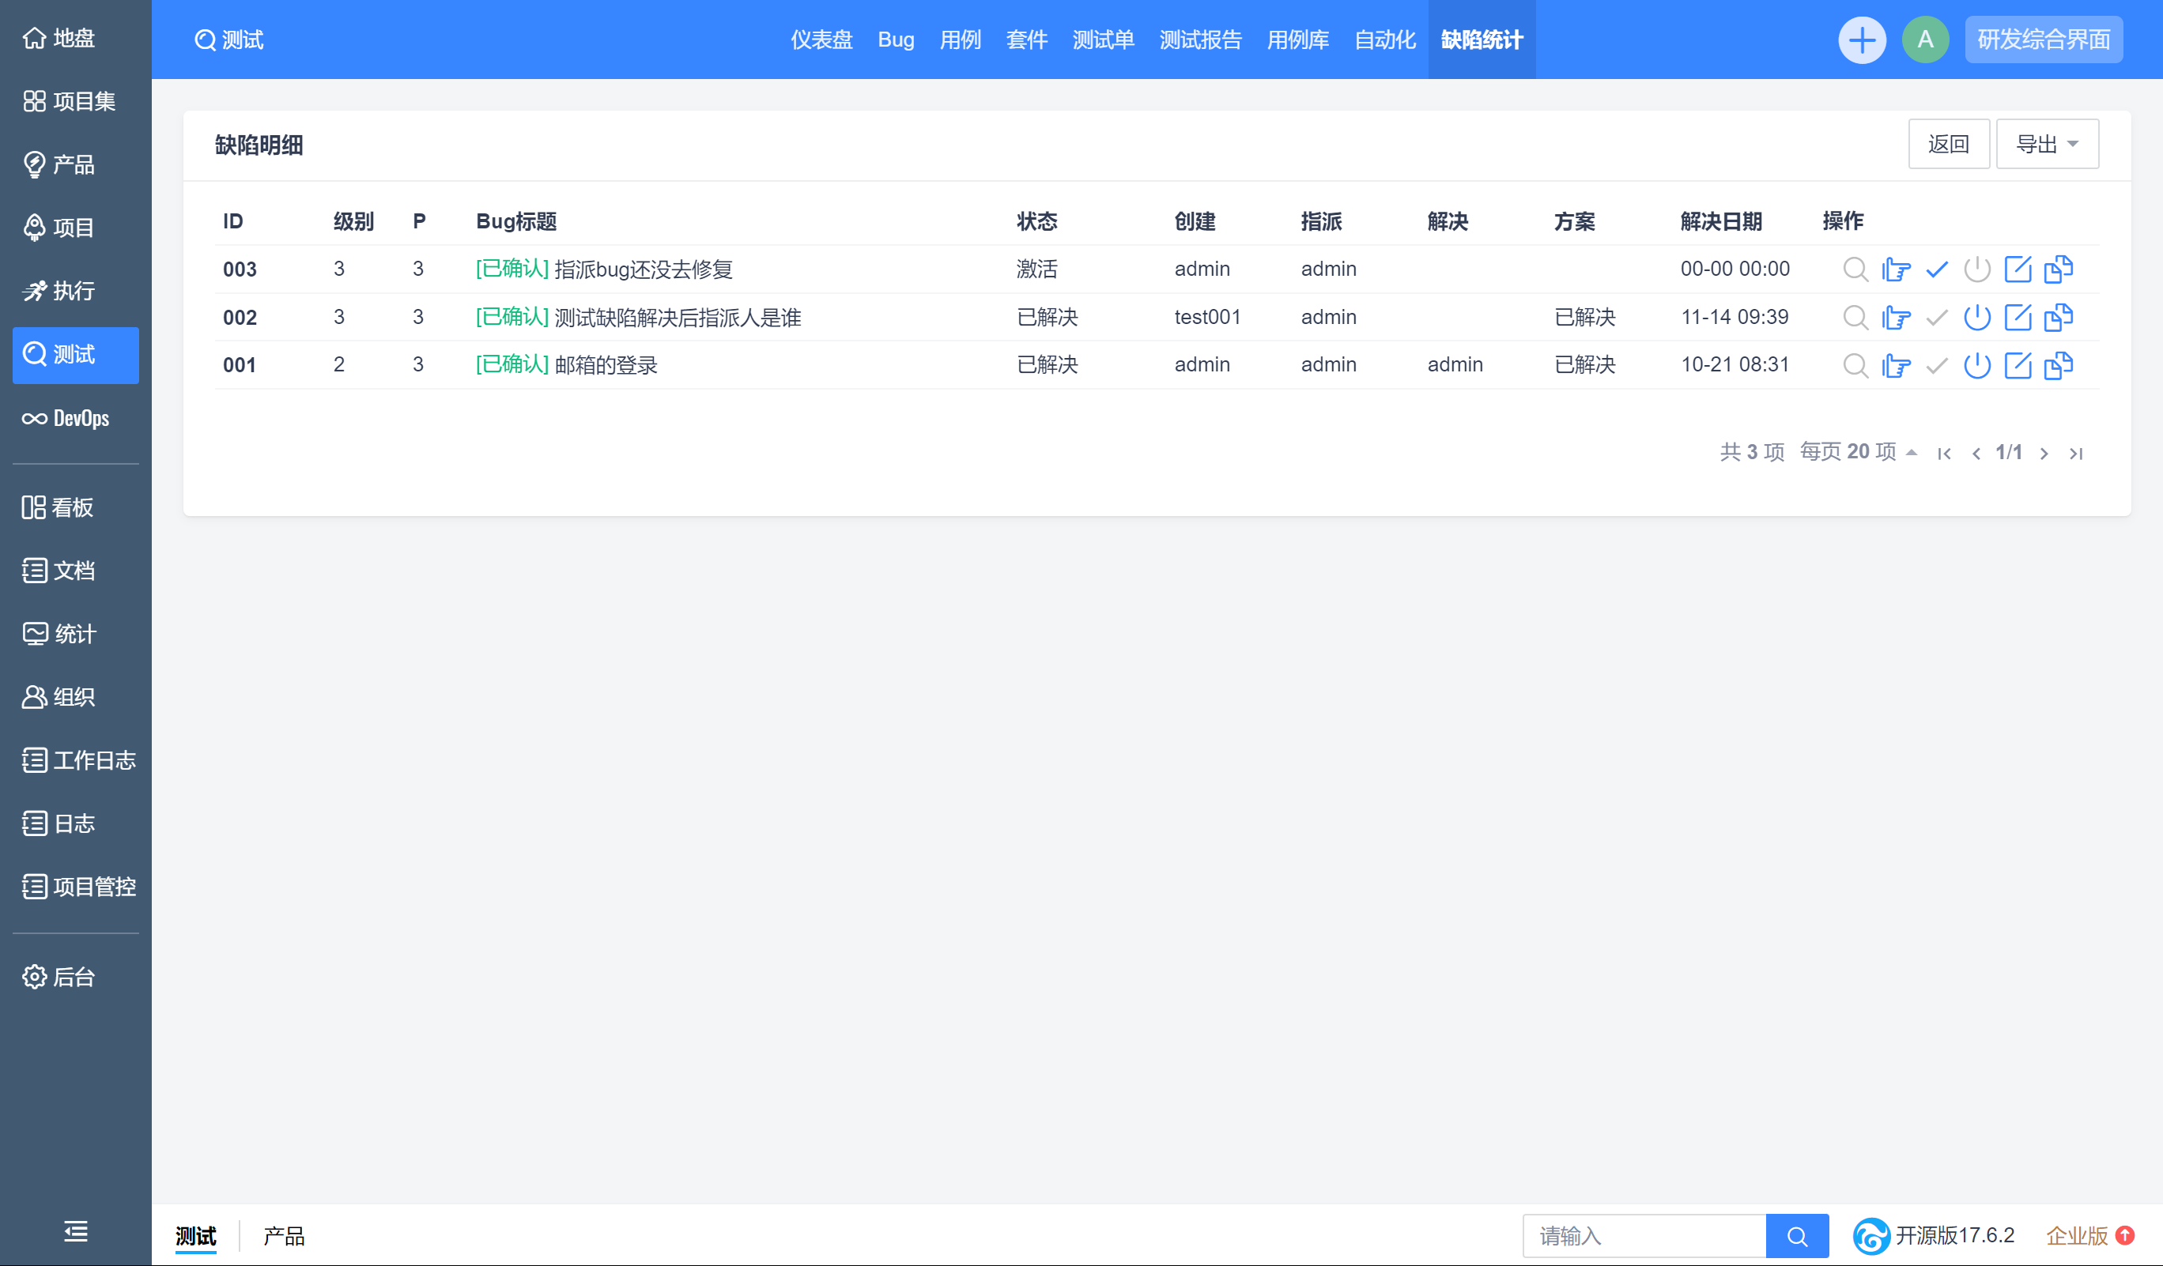The height and width of the screenshot is (1266, 2163).
Task: View details icon for bug 001
Action: 1855,365
